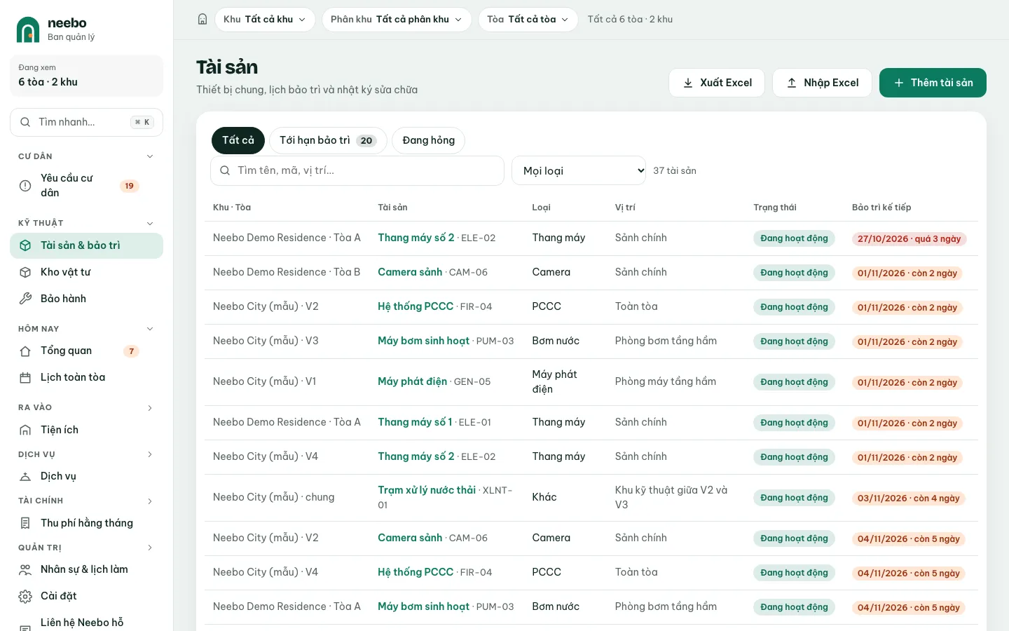The height and width of the screenshot is (631, 1009).
Task: Click the Cài đặt gear icon
Action: [25, 597]
